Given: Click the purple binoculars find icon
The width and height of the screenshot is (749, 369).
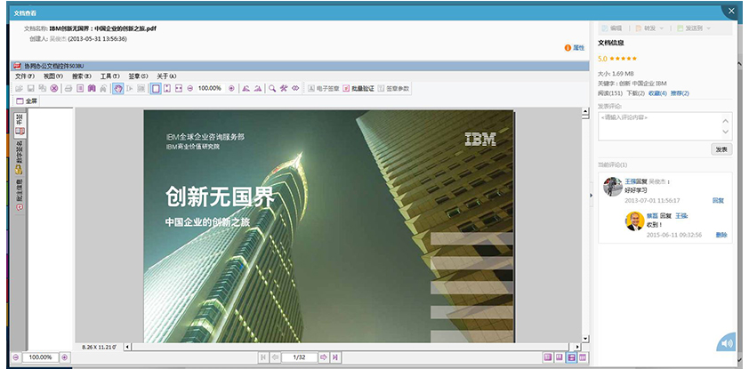Looking at the screenshot, I should coord(92,88).
